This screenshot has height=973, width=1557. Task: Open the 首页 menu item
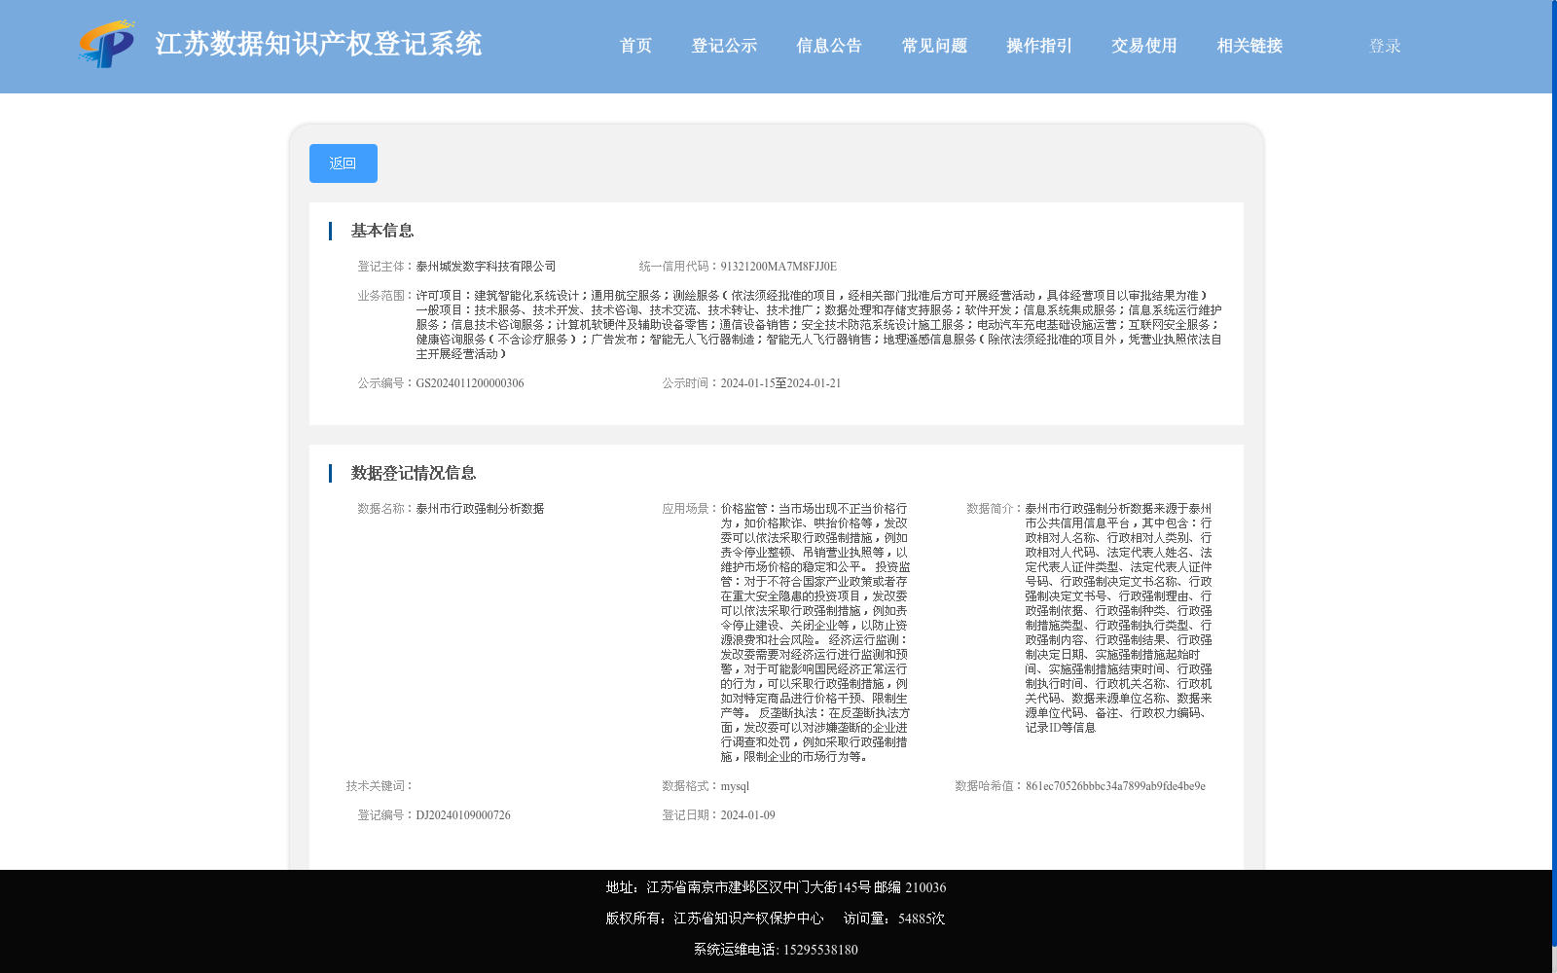[635, 46]
